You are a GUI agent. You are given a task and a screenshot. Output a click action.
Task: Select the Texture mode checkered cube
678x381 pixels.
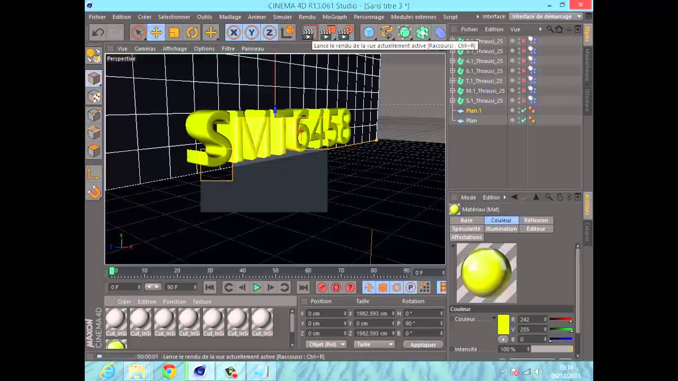pos(94,96)
